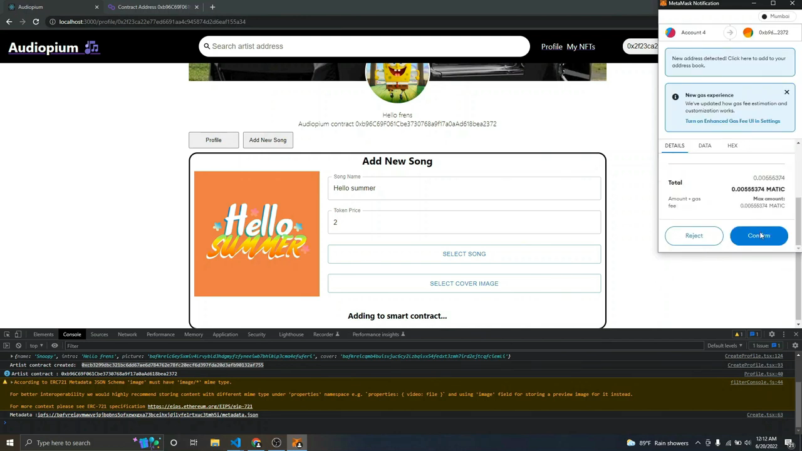The image size is (802, 451).
Task: Open the Windows notification center icon
Action: pos(789,443)
